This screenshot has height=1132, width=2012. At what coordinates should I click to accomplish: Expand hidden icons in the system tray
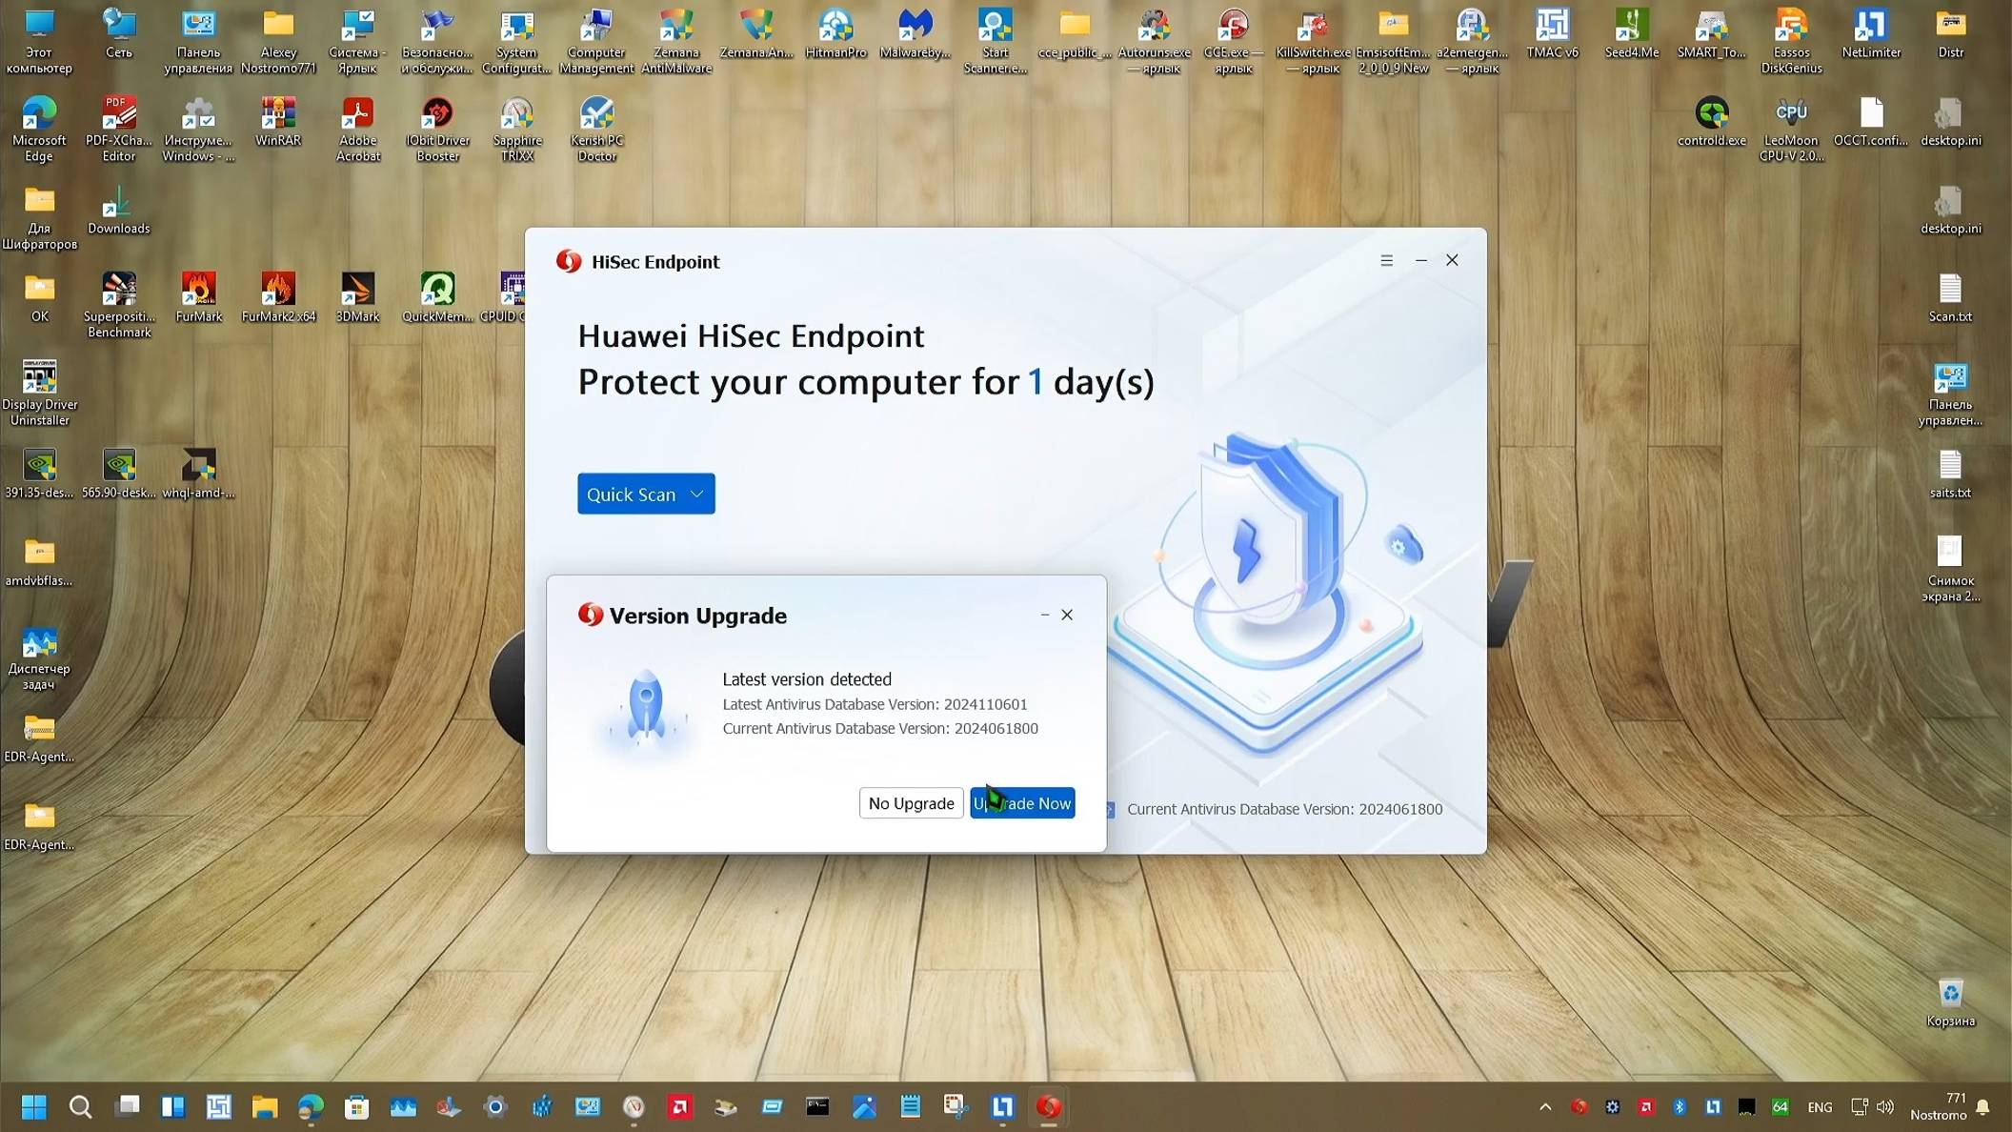point(1545,1106)
